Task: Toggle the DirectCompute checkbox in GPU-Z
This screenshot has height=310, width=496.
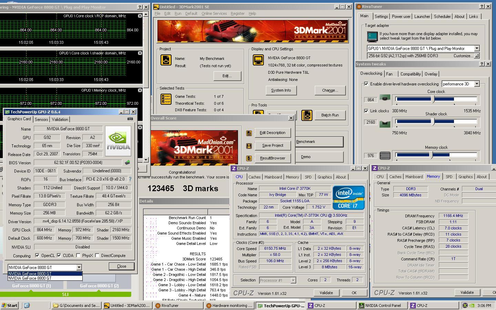Action: click(x=97, y=256)
